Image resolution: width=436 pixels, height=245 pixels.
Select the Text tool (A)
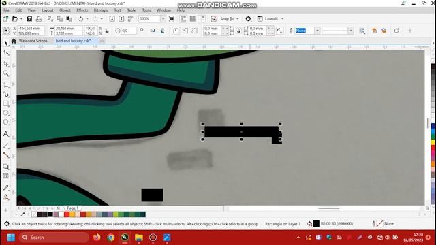[6, 134]
